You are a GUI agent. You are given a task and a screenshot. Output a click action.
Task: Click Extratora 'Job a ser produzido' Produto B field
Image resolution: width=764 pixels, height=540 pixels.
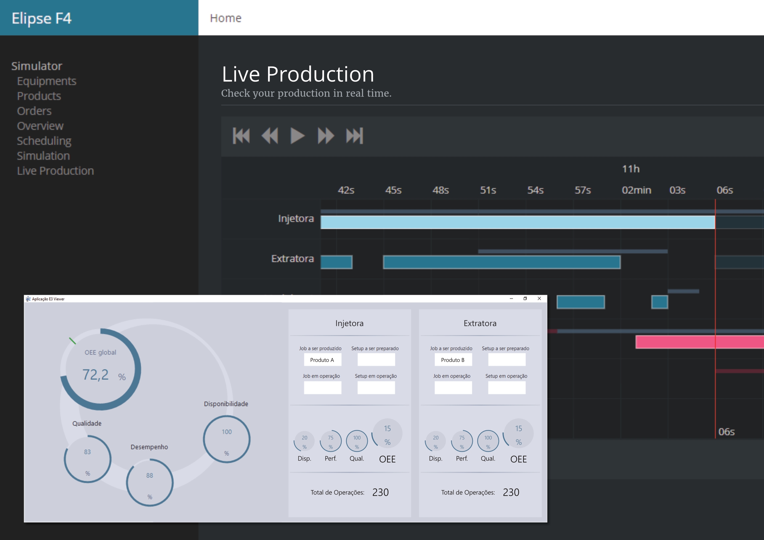[453, 360]
